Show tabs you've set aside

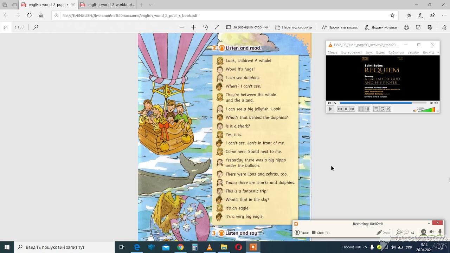pyautogui.click(x=5, y=5)
